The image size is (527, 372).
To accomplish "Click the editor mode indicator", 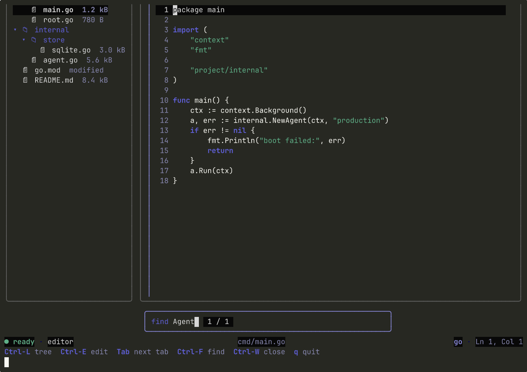I will pos(60,342).
